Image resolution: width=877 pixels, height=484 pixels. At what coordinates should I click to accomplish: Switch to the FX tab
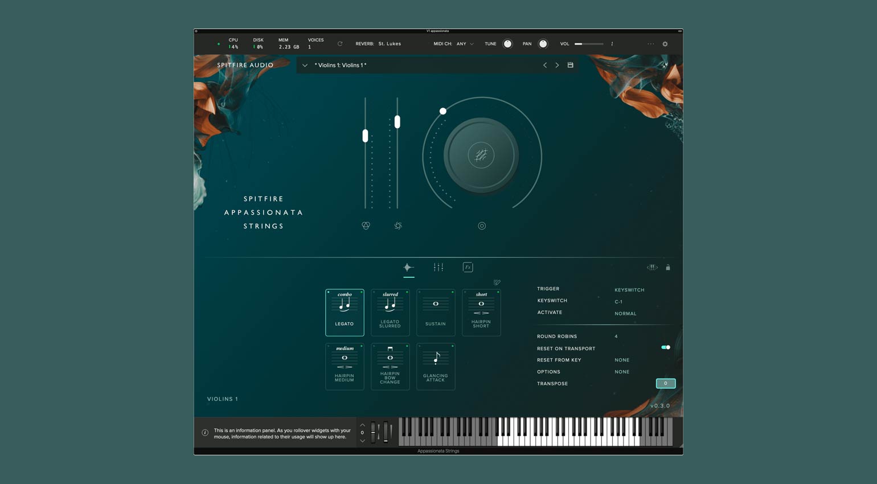(468, 267)
